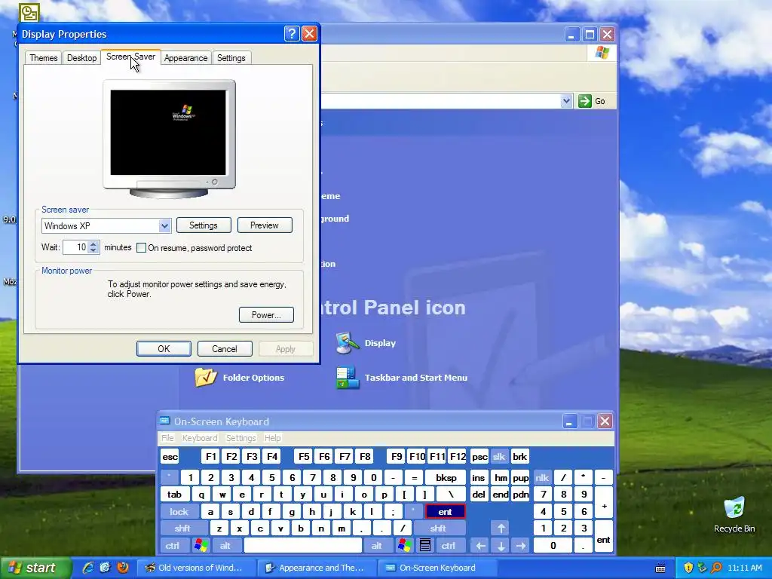Click the Power... button
This screenshot has width=772, height=579.
[266, 314]
